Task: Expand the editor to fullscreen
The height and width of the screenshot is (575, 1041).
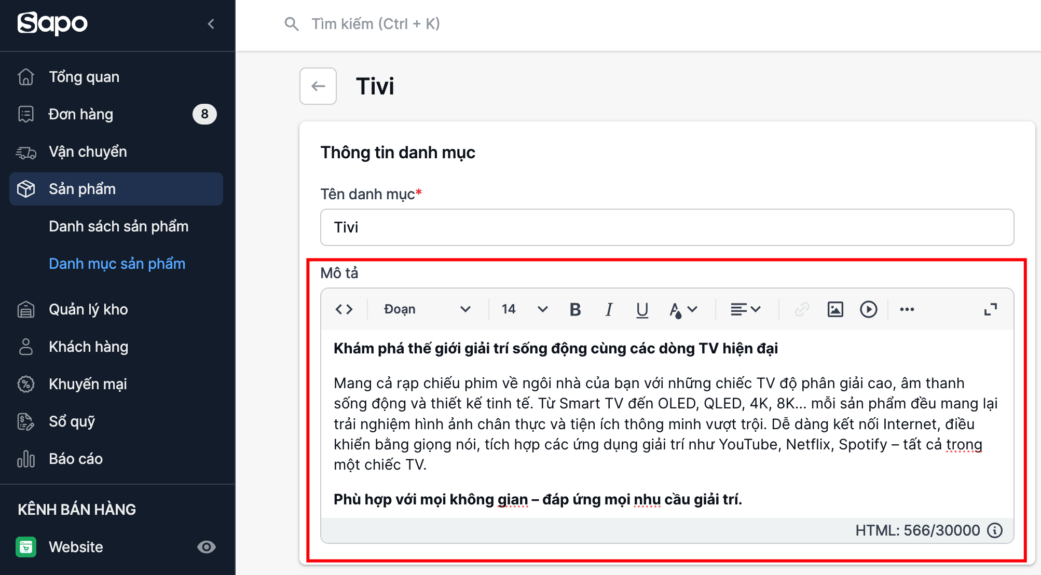Action: point(990,309)
